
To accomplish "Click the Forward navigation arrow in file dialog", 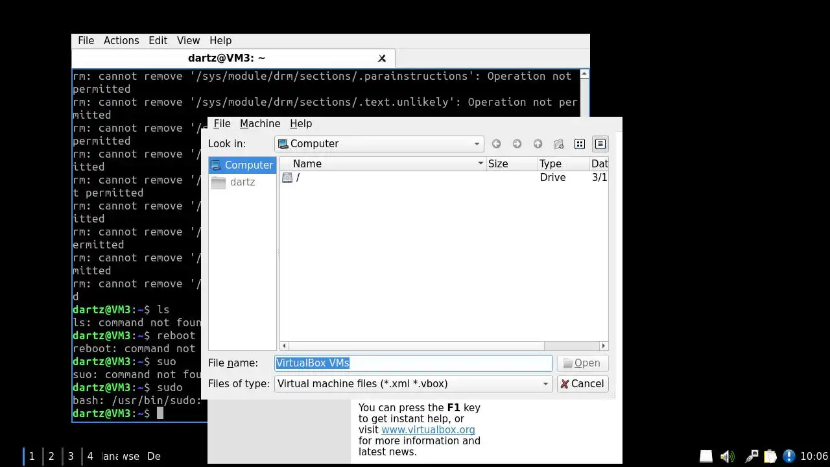I will 517,144.
